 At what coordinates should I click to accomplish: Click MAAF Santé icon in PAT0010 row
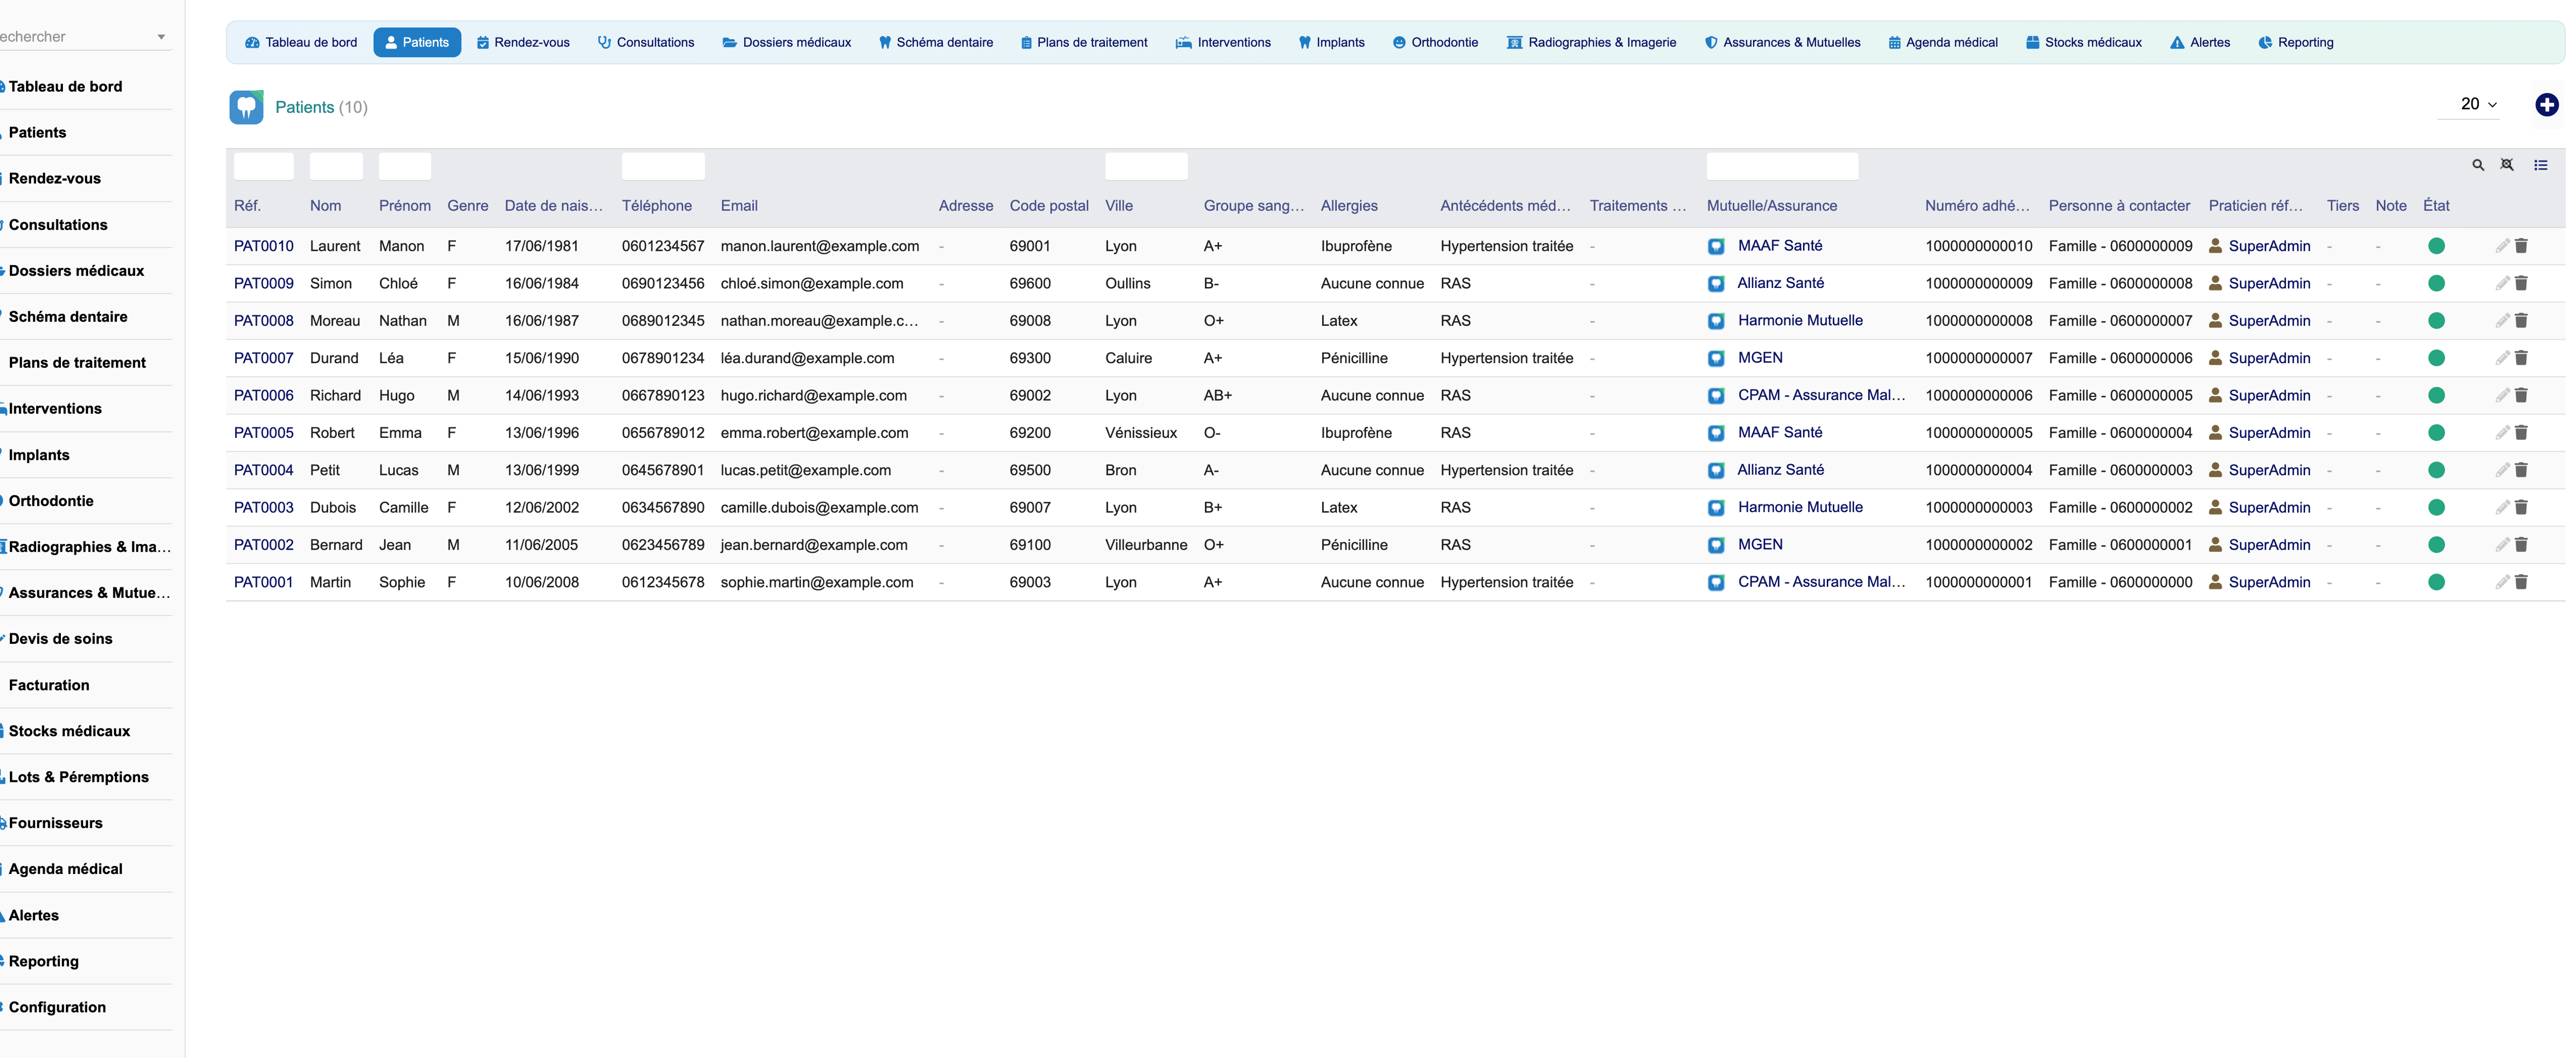[x=1716, y=246]
